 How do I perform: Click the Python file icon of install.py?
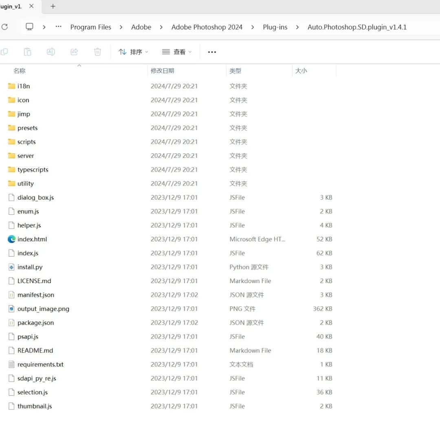tap(11, 267)
